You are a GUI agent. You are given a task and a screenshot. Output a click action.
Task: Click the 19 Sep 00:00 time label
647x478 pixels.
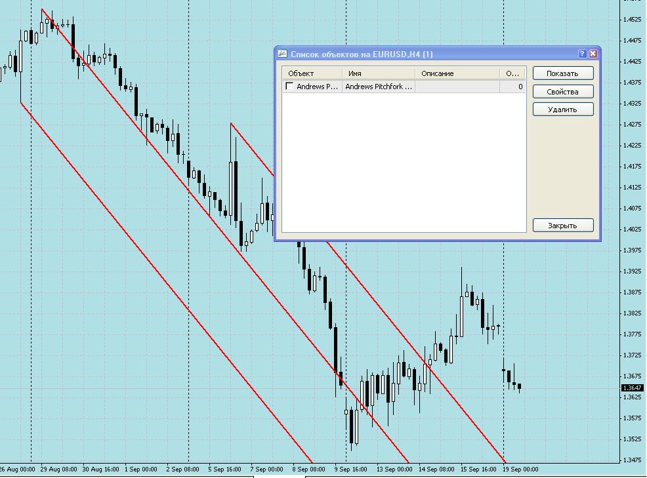click(520, 469)
